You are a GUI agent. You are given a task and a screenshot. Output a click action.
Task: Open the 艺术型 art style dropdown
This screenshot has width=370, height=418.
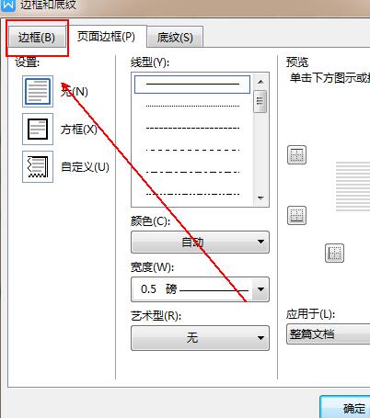pyautogui.click(x=200, y=338)
